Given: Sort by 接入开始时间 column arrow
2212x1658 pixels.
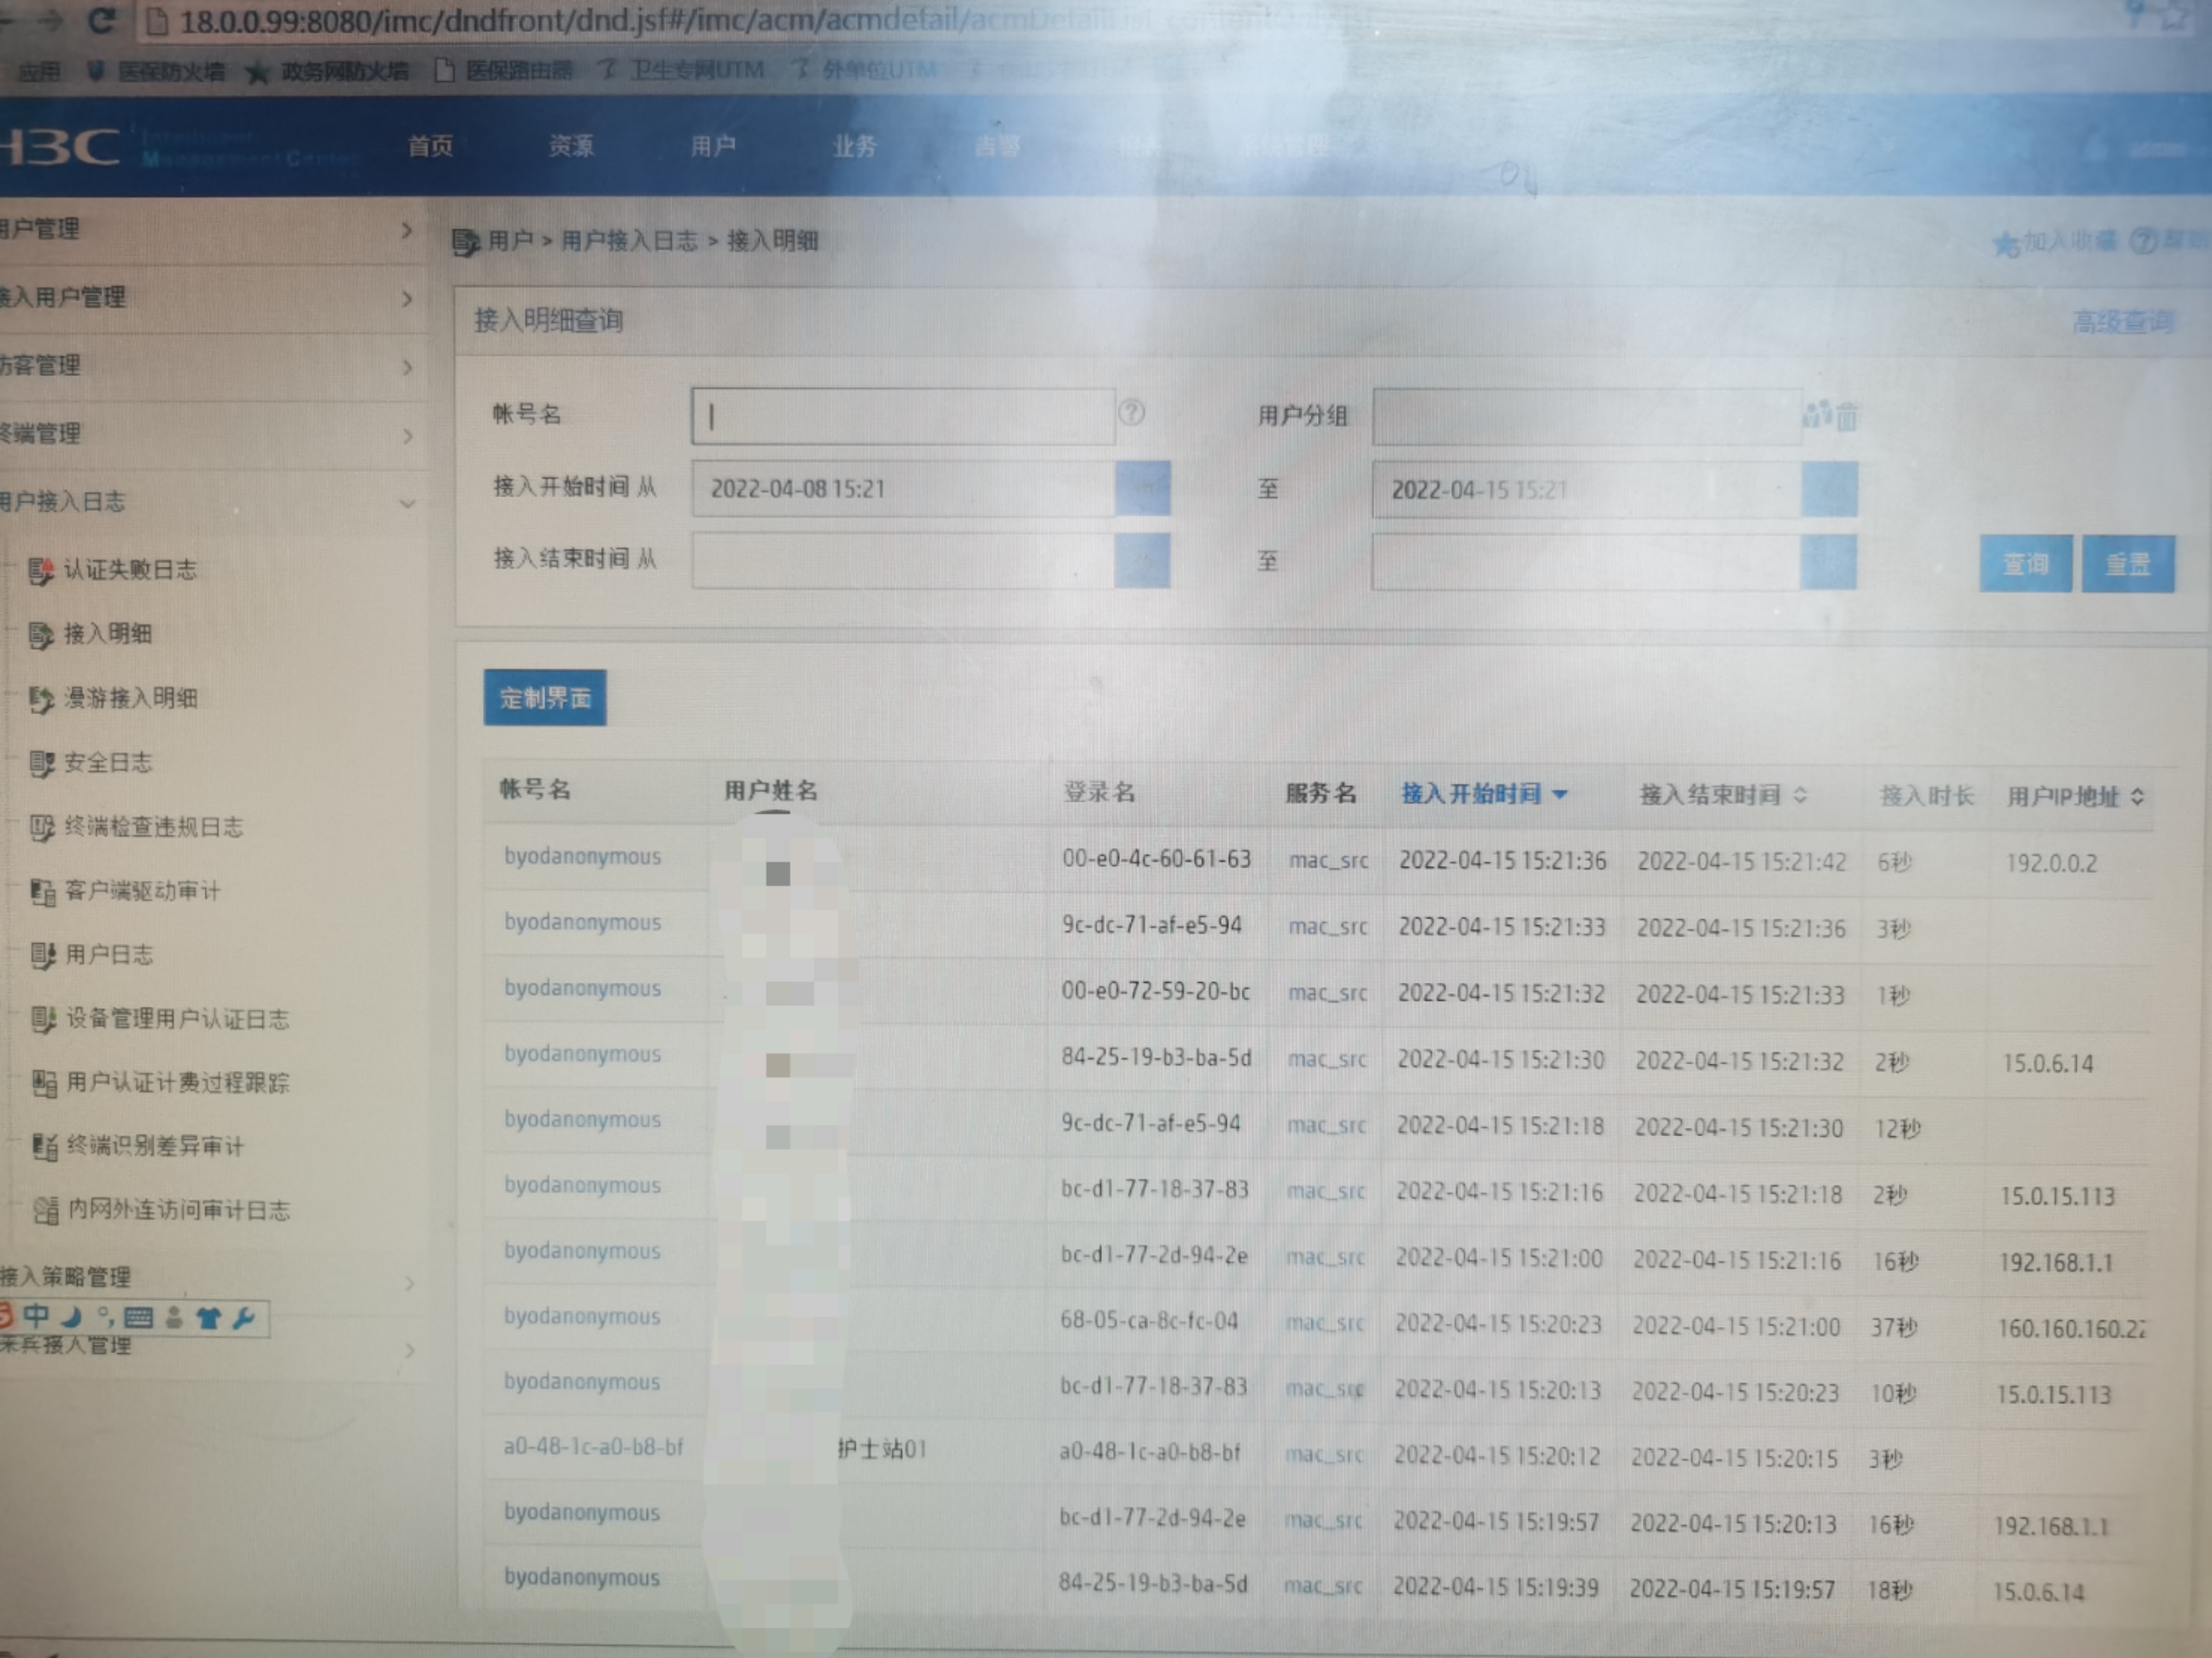Looking at the screenshot, I should tap(1559, 795).
